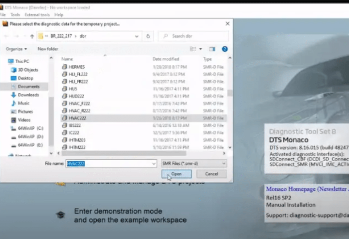Click the 1/28/2018 date of HVAC222
The height and width of the screenshot is (239, 349).
(x=170, y=118)
